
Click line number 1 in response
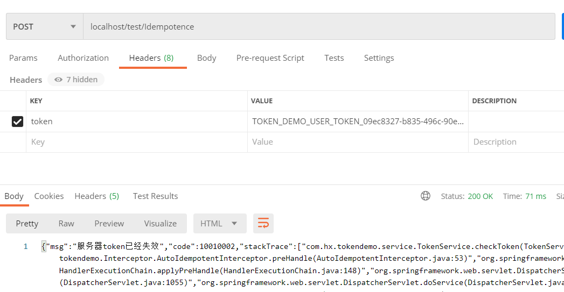tap(25, 246)
